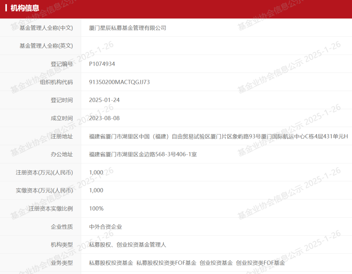Click the 机构信息 section header
This screenshot has height=274, width=352.
[25, 8]
